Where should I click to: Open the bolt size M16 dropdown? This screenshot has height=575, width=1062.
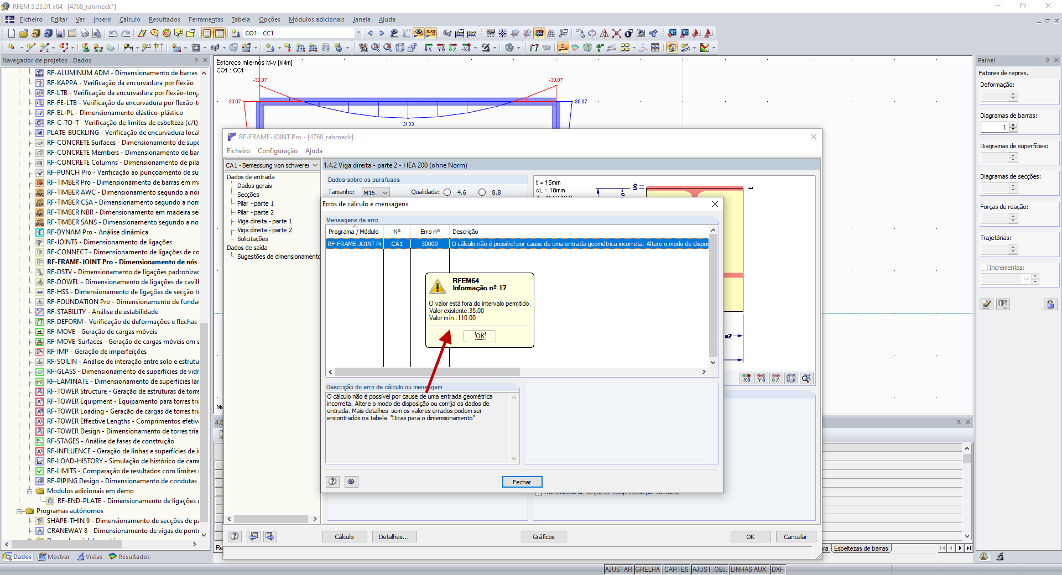pos(385,192)
